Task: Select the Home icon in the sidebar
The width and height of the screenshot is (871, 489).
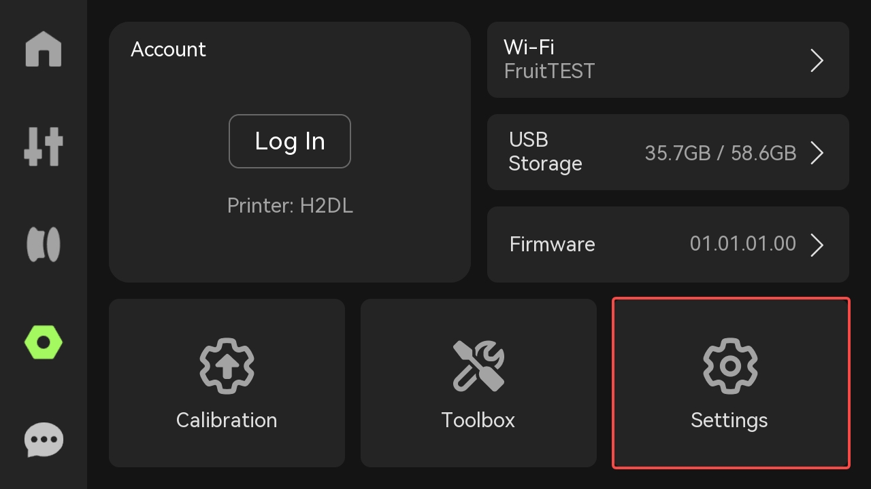Action: (43, 50)
